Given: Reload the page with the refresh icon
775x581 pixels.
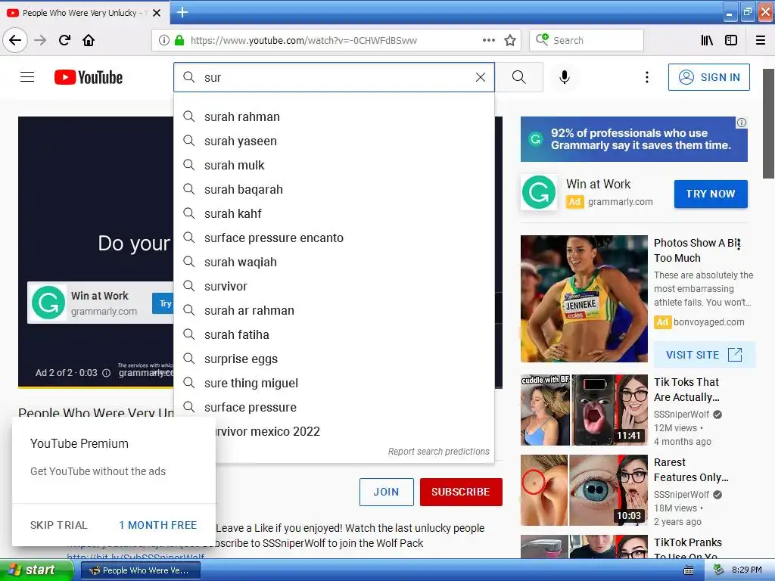Looking at the screenshot, I should tap(65, 41).
